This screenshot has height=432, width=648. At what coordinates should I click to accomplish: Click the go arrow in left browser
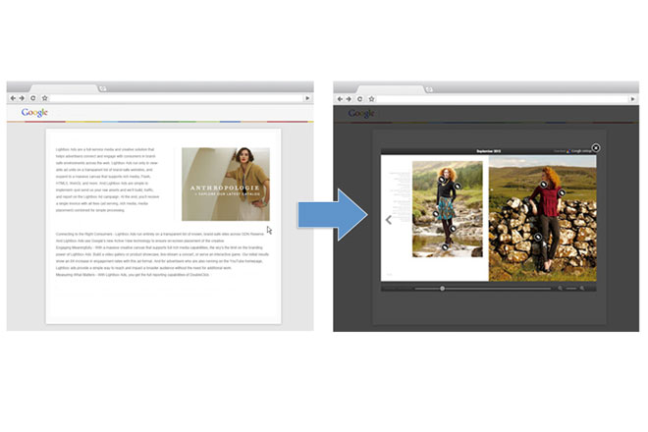tap(307, 98)
